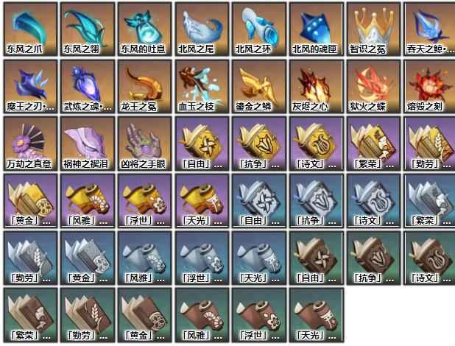The height and width of the screenshot is (346, 455).
Task: Pick the silver-blue 「抗争」 talent book
Action: [x=317, y=200]
